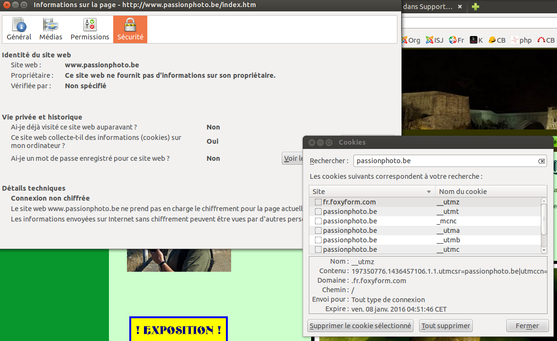Click the 'Tout supprimer' button
This screenshot has height=341, width=557.
click(446, 326)
